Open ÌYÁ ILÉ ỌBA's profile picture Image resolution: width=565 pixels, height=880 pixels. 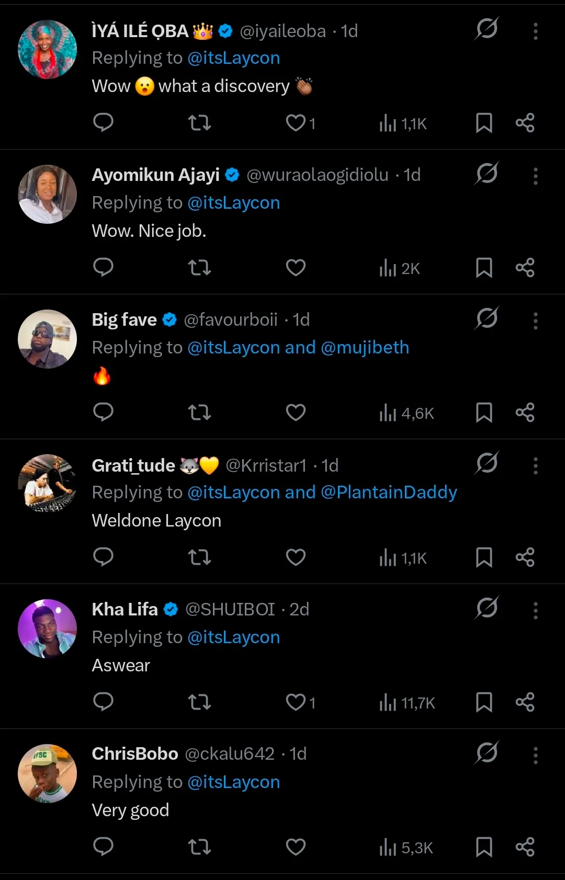tap(47, 50)
